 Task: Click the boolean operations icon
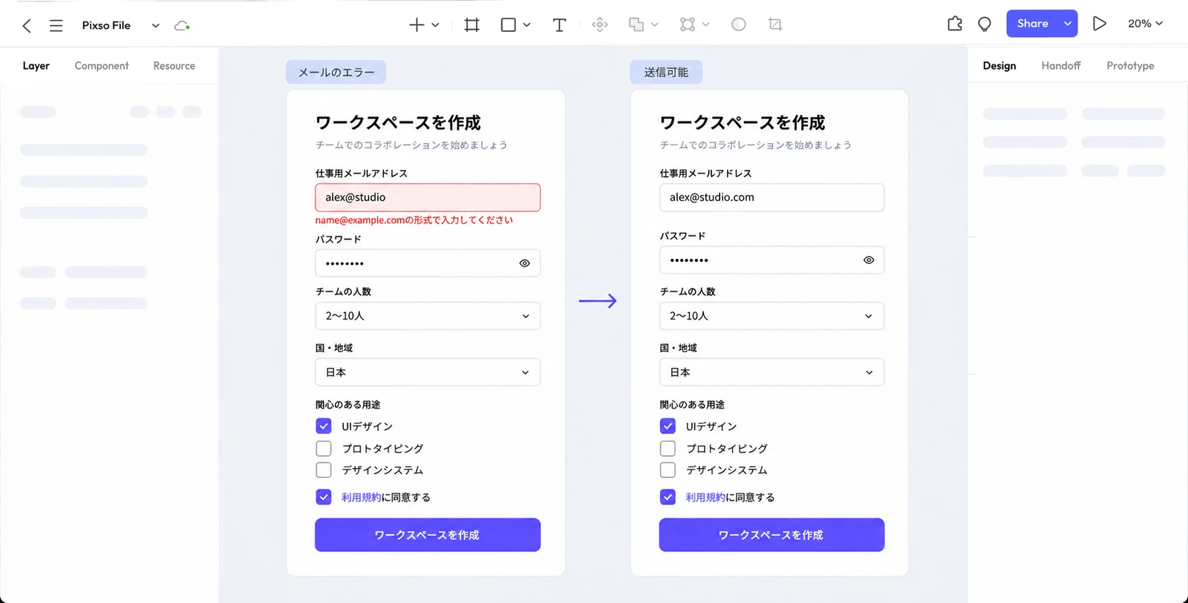coord(636,25)
